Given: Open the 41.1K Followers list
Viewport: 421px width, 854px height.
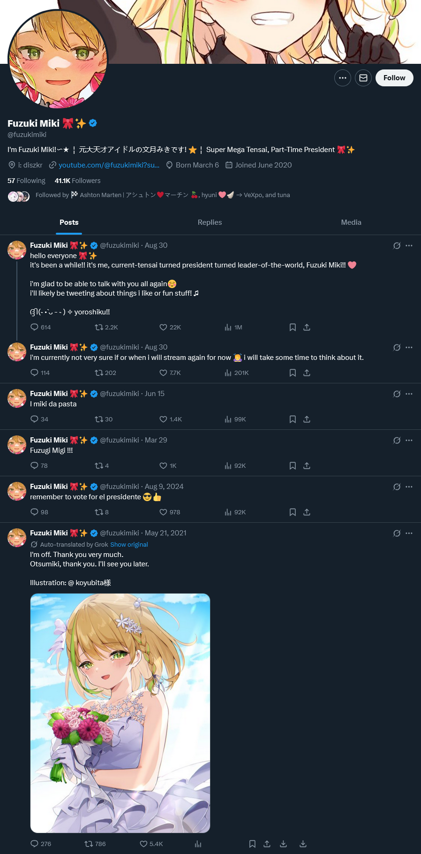Looking at the screenshot, I should tap(77, 181).
